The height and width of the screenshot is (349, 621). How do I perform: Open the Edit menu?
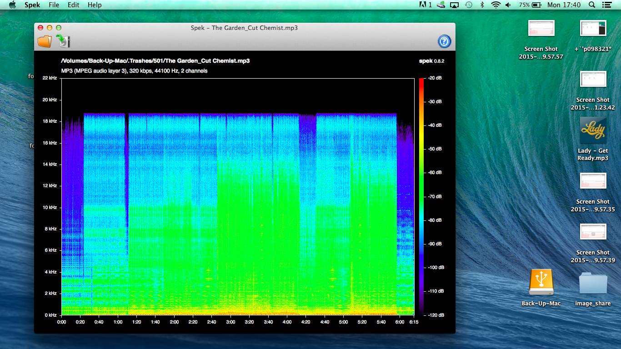point(73,5)
